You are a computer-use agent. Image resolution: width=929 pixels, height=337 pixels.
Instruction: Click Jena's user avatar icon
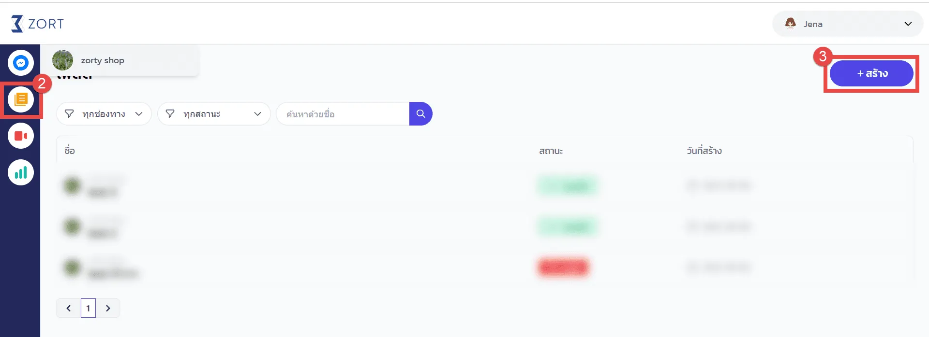[x=791, y=24]
